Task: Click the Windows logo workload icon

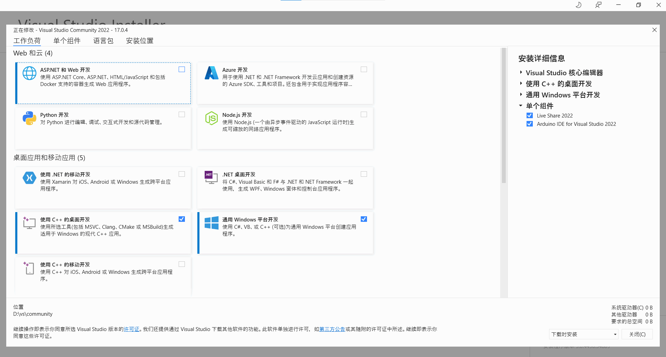Action: click(x=212, y=223)
